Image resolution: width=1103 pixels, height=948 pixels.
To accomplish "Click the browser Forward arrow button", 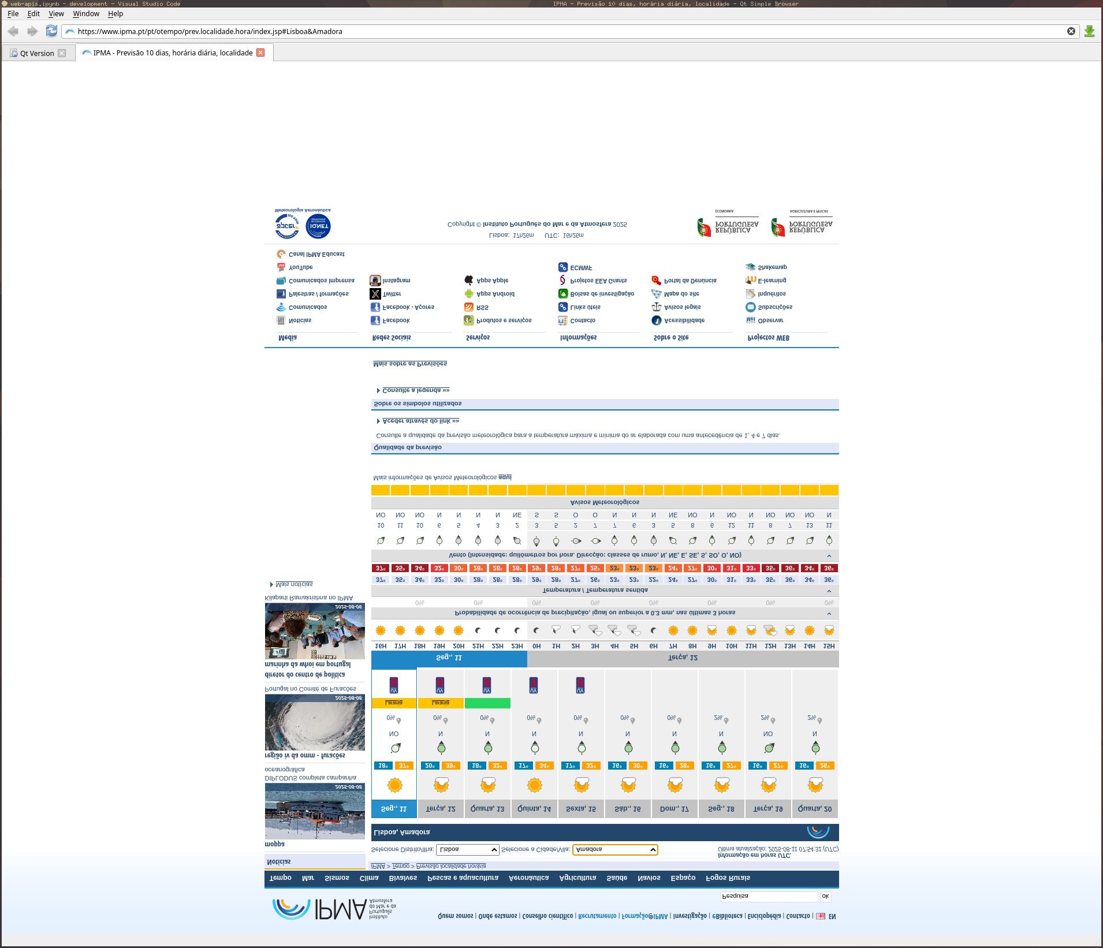I will 32,31.
